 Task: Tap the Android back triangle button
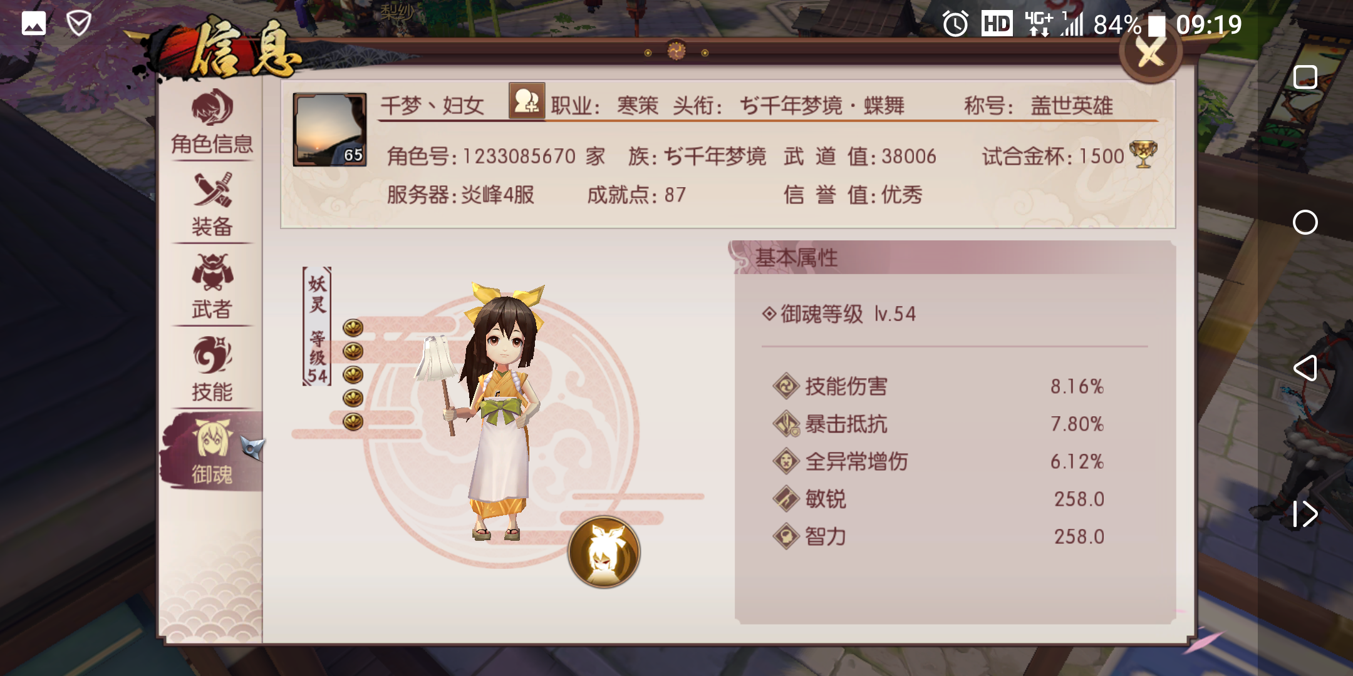point(1305,368)
